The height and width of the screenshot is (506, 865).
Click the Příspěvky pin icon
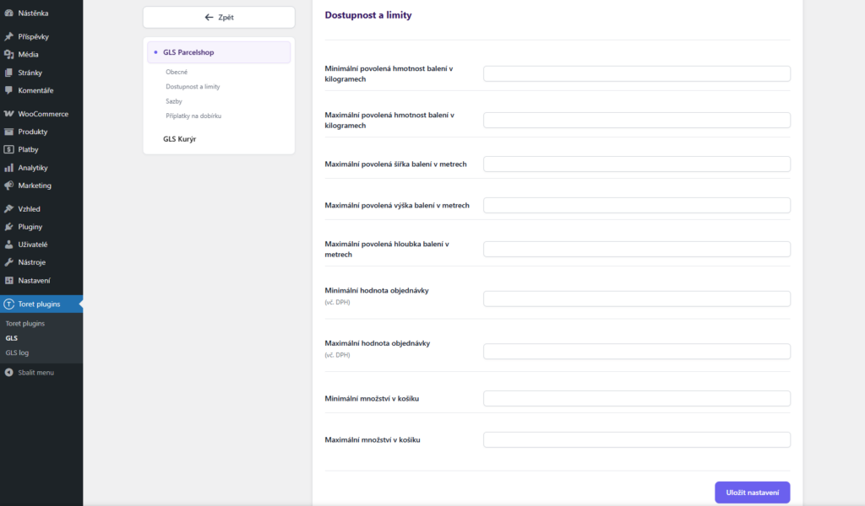[9, 36]
